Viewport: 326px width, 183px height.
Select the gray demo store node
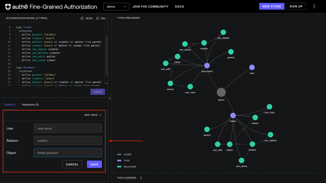pyautogui.click(x=221, y=92)
